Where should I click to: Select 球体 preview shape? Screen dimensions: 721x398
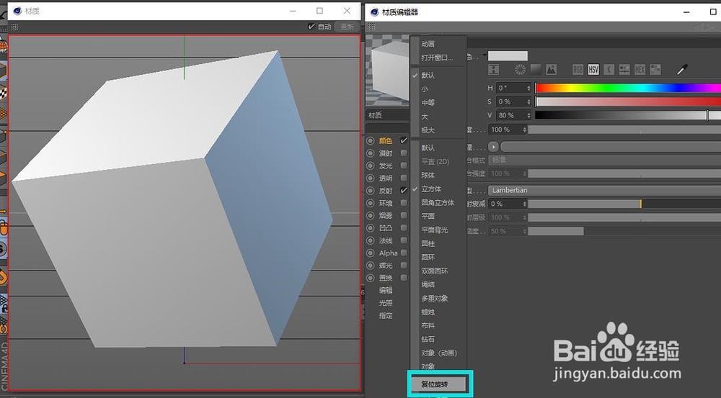(x=428, y=176)
